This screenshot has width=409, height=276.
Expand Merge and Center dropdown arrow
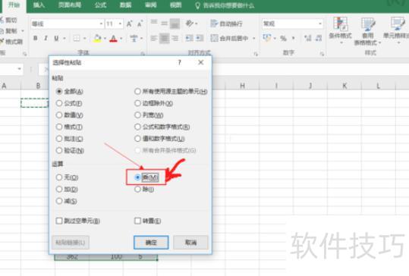click(253, 39)
